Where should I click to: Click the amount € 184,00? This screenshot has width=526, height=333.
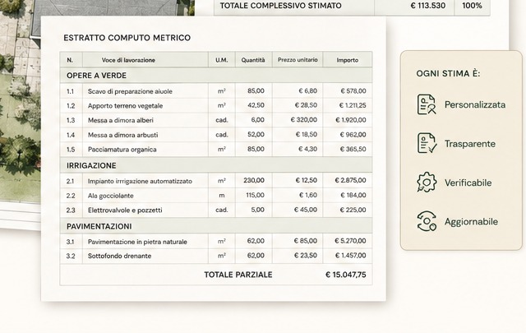click(x=353, y=195)
